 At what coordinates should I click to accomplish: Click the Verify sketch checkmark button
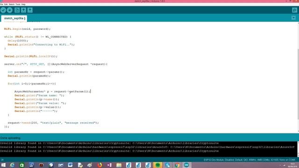coord(3,10)
